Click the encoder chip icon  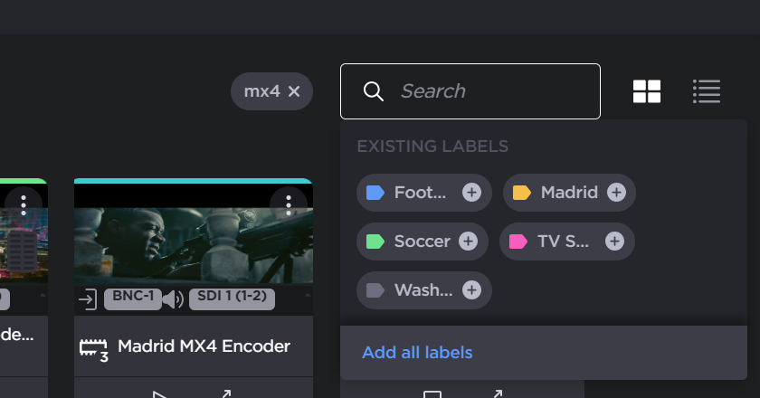[x=94, y=347]
